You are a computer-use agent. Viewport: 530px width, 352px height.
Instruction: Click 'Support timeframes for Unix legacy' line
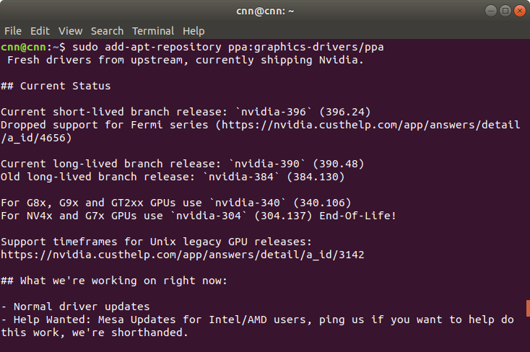[156, 242]
